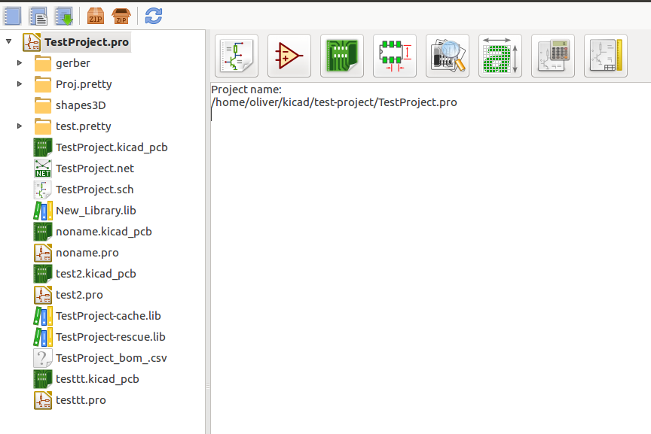Select testtt.kicad_pcb file
This screenshot has height=434, width=651.
pos(97,379)
